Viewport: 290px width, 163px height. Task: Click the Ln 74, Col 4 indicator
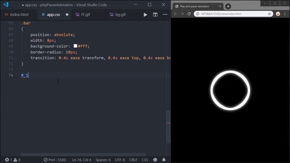pos(82,160)
